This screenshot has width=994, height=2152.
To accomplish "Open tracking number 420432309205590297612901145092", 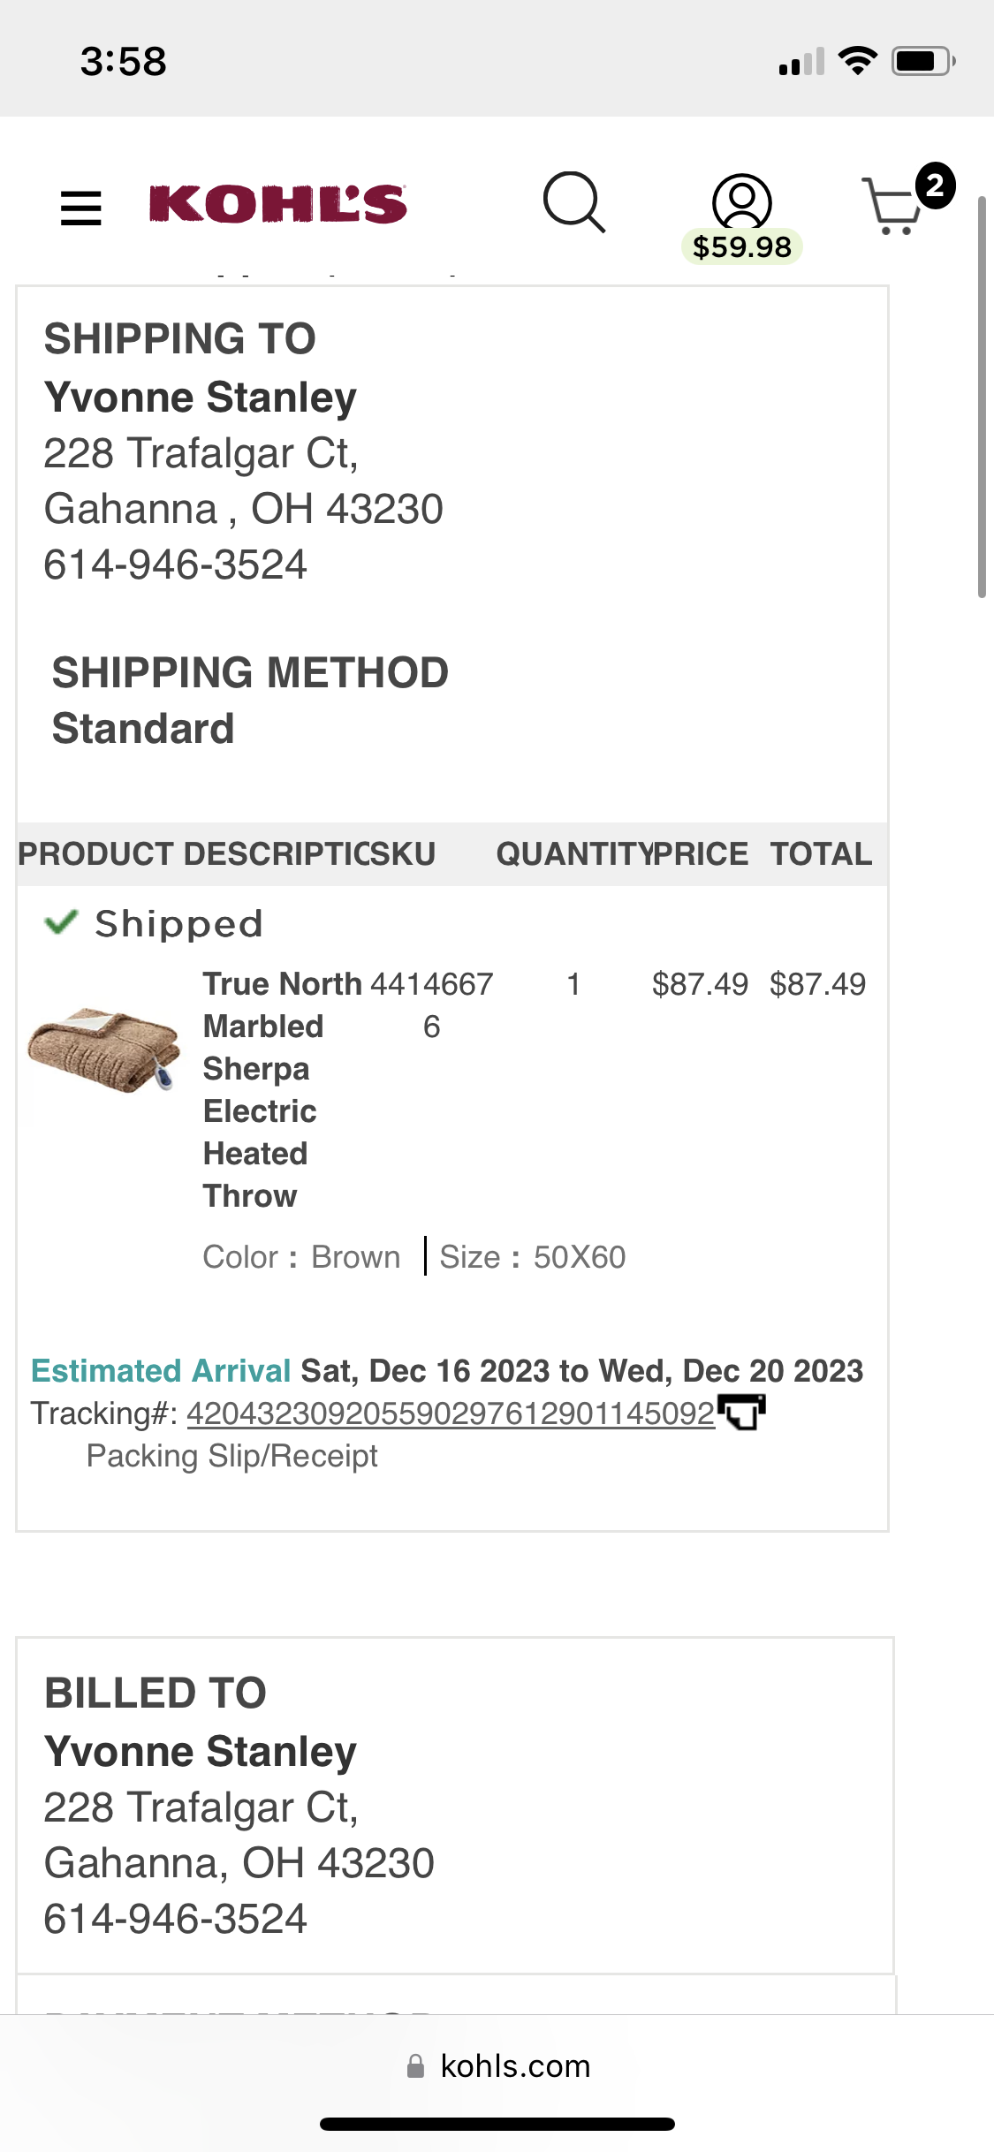I will pyautogui.click(x=451, y=1413).
